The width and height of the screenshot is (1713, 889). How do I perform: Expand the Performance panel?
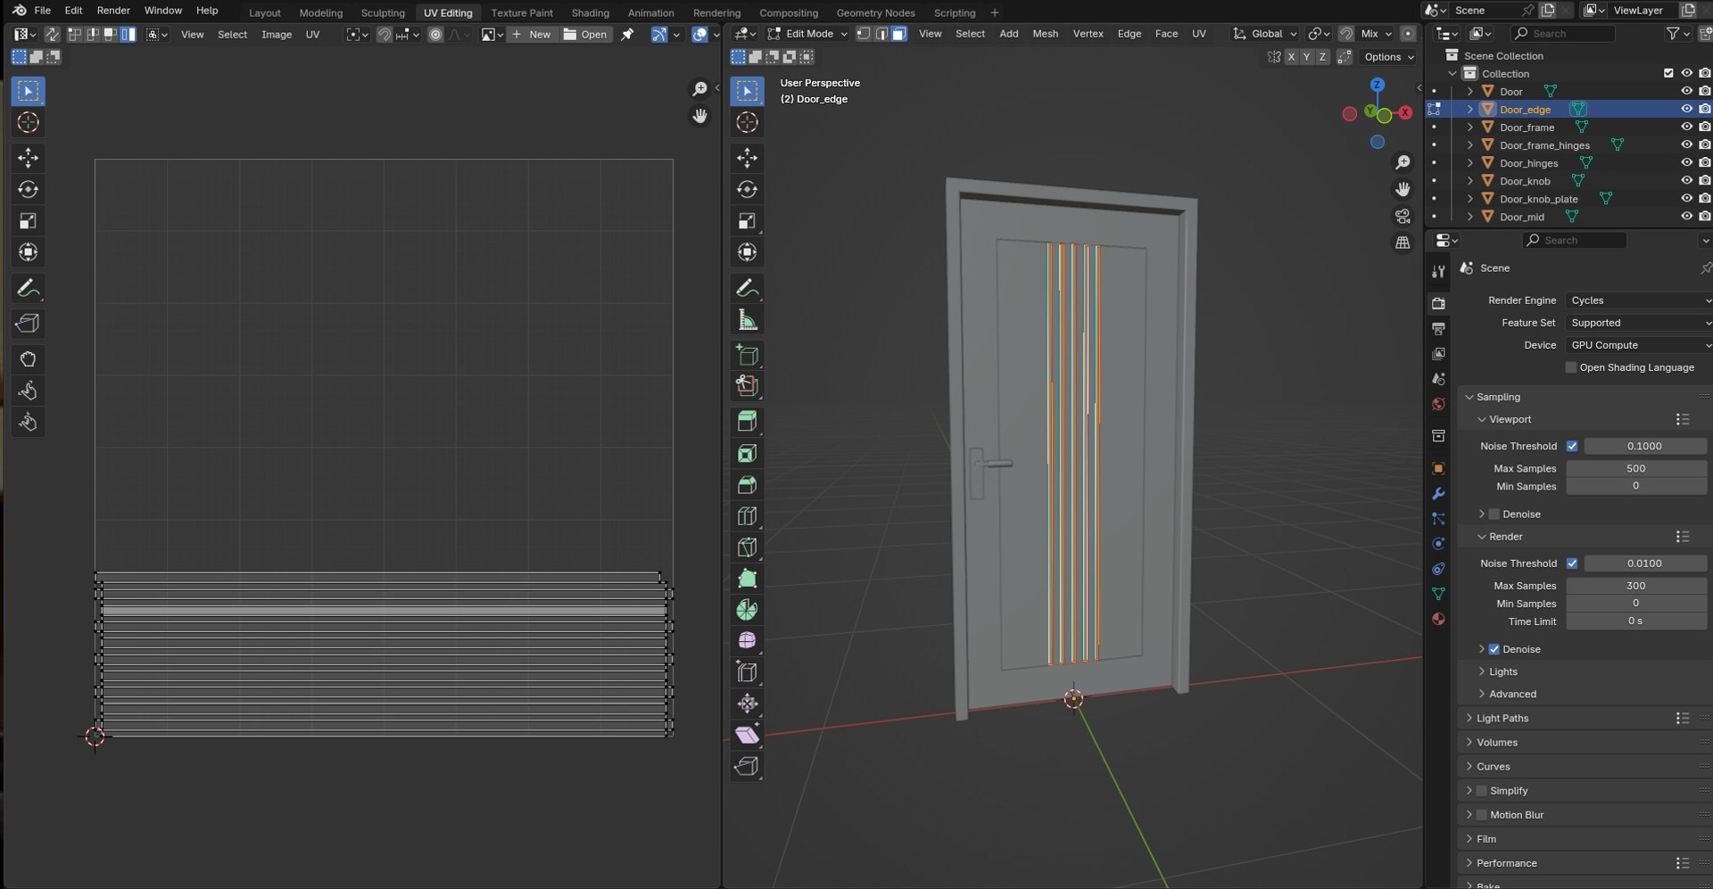[1506, 863]
